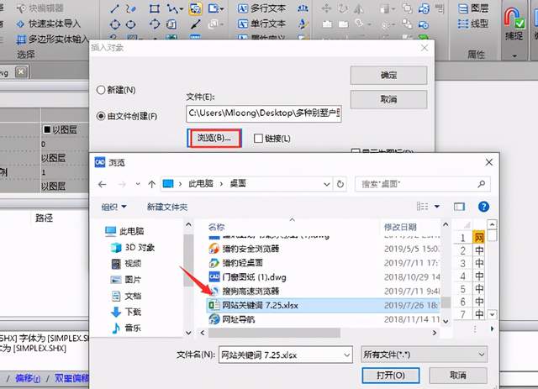The width and height of the screenshot is (538, 389).
Task: Select the Ellipse drawing tool
Action: (131, 24)
